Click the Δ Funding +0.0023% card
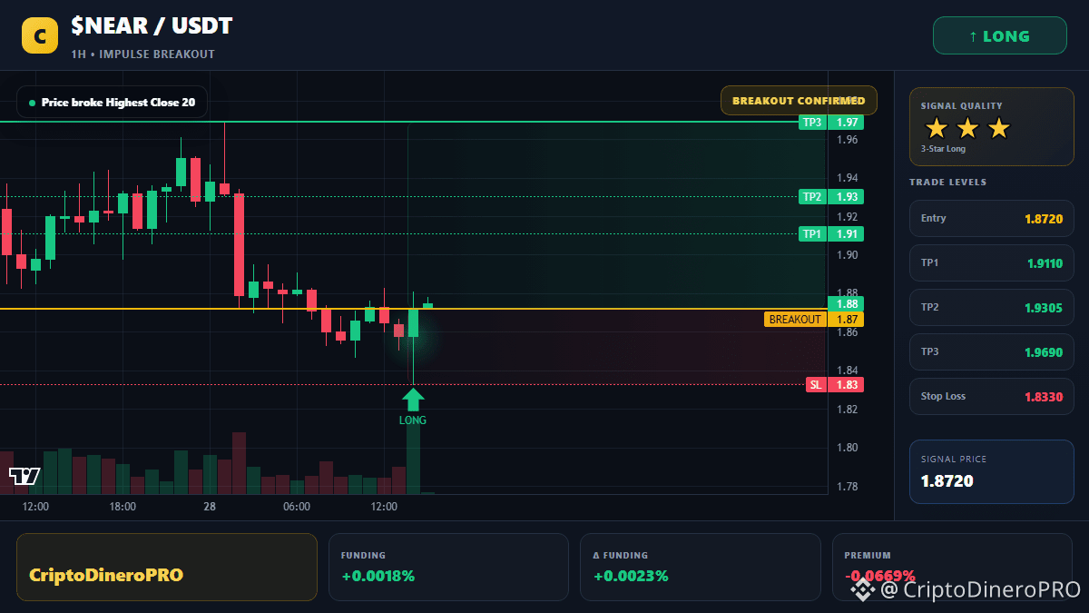The width and height of the screenshot is (1089, 613). tap(700, 567)
